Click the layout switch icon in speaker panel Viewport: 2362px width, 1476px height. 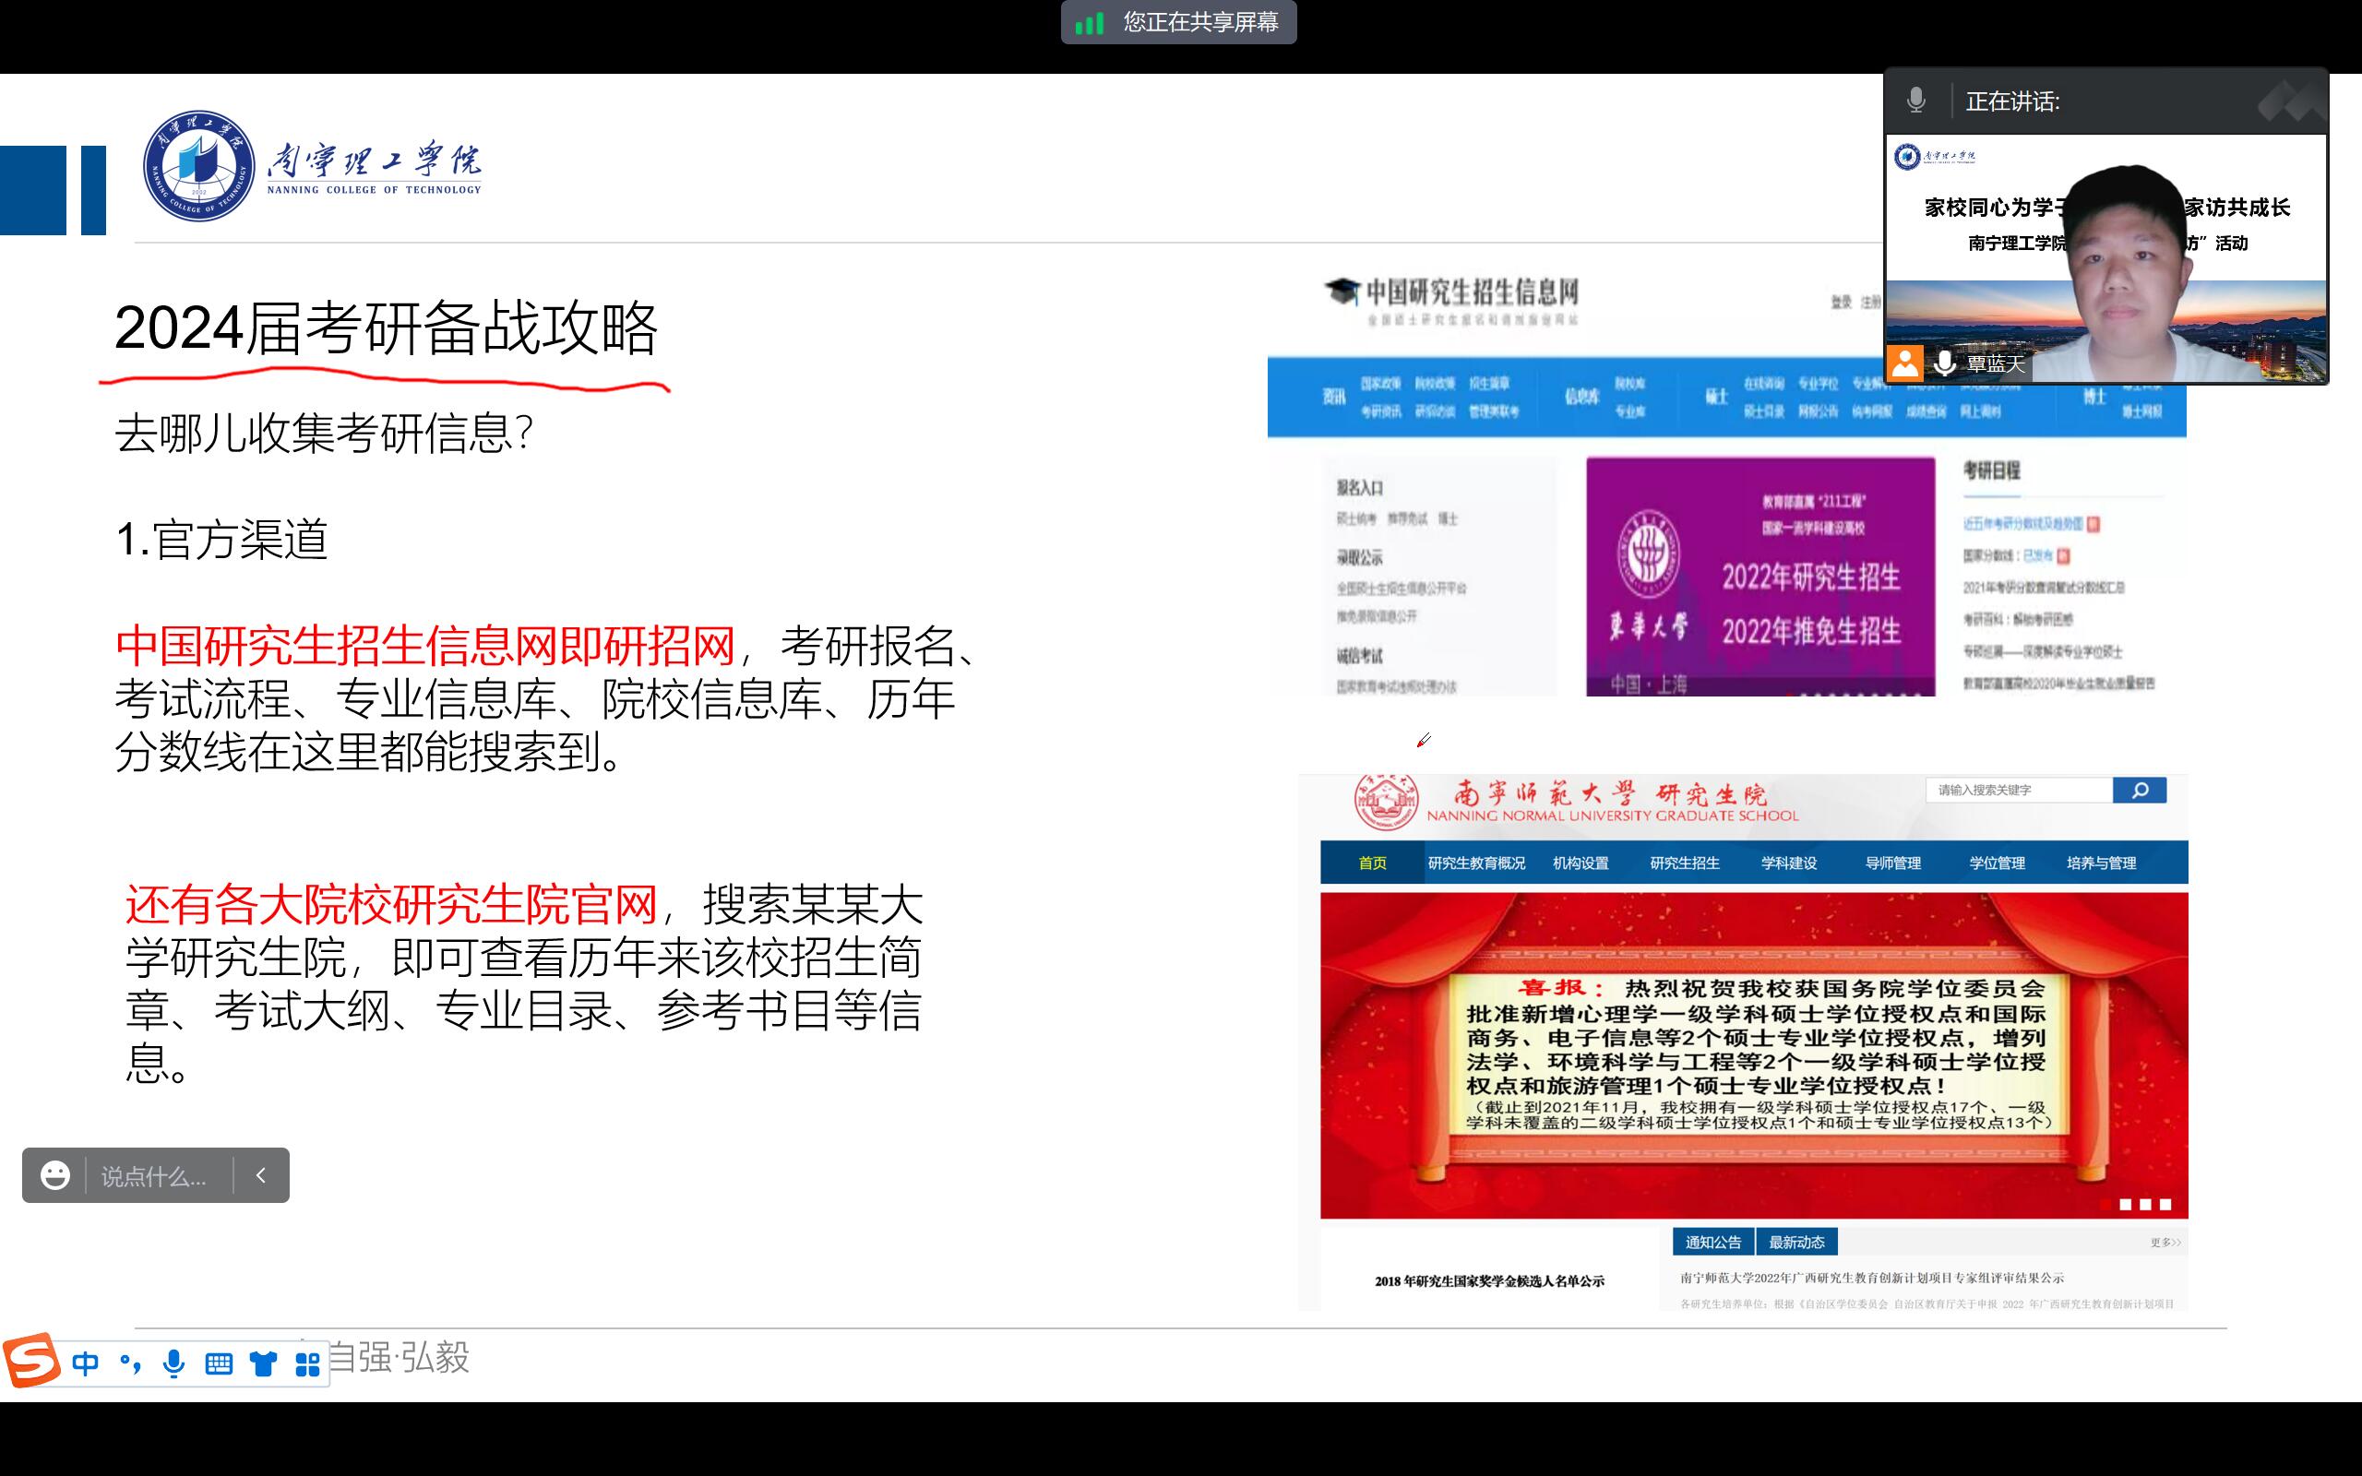(2291, 101)
